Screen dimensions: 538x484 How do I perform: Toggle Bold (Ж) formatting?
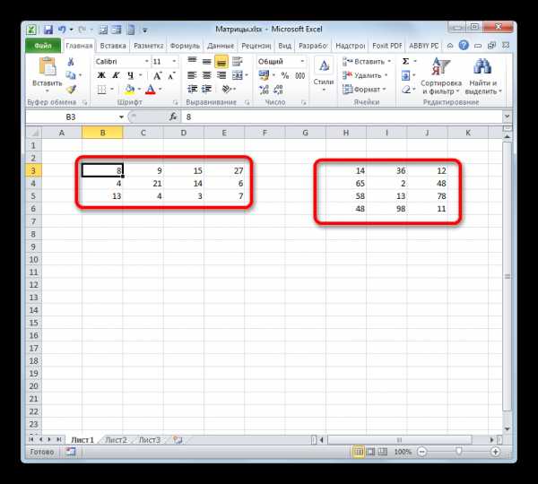pos(101,75)
